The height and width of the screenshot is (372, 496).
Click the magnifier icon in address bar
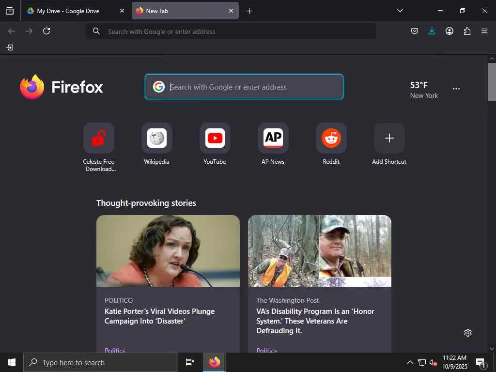point(96,31)
